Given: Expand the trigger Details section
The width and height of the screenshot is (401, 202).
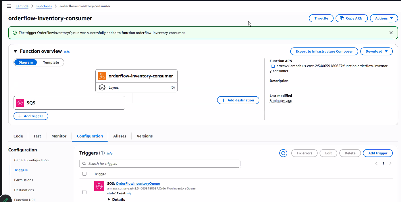Looking at the screenshot, I should [116, 199].
